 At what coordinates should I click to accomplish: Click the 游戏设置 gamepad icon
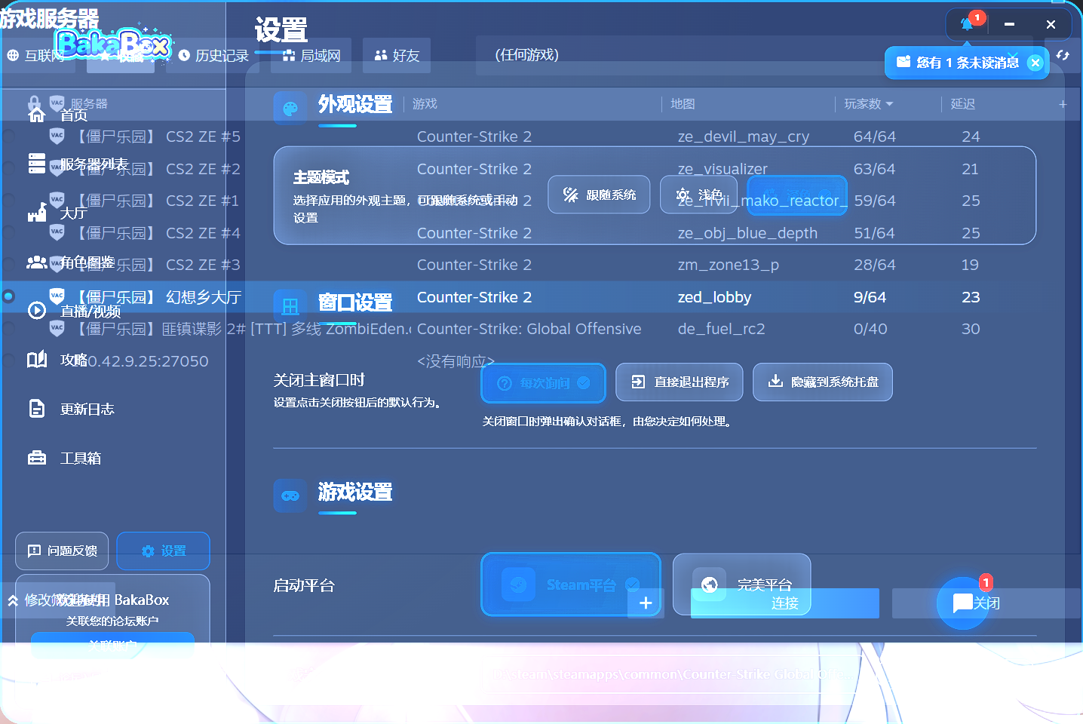pyautogui.click(x=290, y=496)
